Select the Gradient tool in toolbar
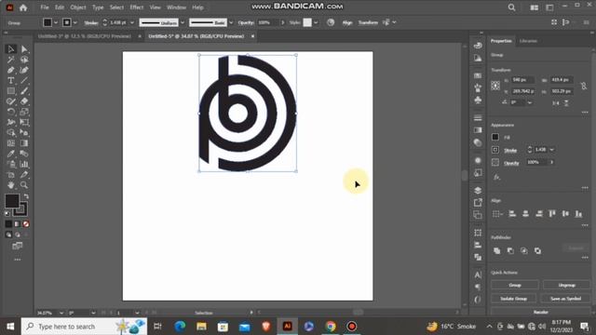 [24, 143]
